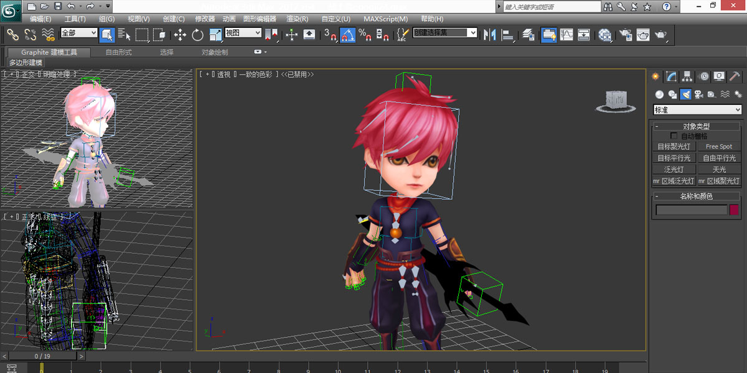747x373 pixels.
Task: Open the Mirror tool
Action: pos(489,35)
